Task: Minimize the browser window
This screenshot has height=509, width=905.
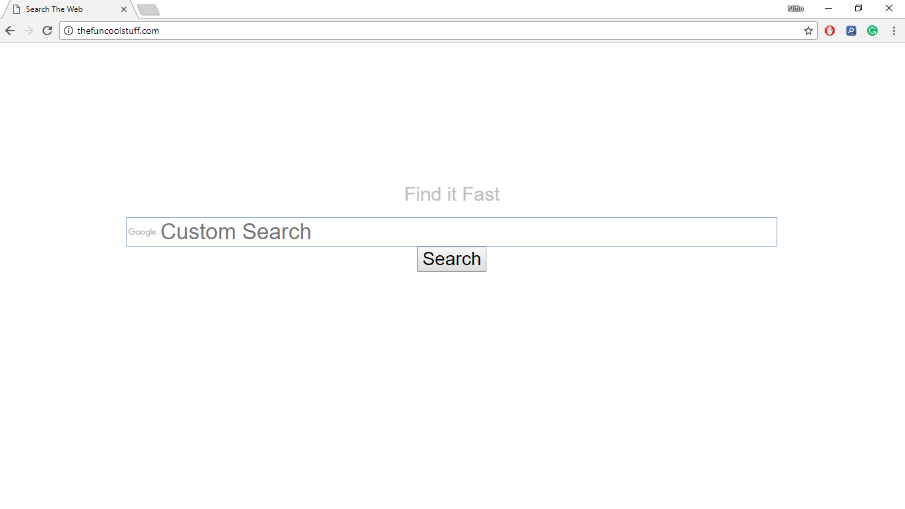Action: coord(828,8)
